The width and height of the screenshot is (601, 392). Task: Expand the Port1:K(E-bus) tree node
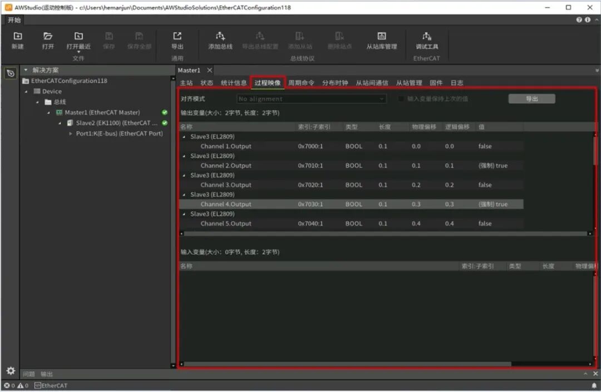point(71,134)
